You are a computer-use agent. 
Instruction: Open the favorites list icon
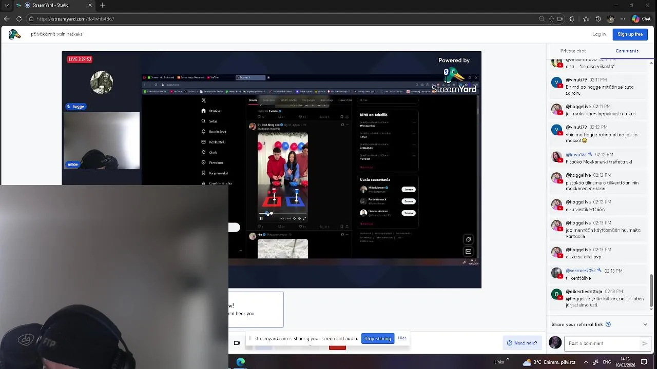pos(586,19)
